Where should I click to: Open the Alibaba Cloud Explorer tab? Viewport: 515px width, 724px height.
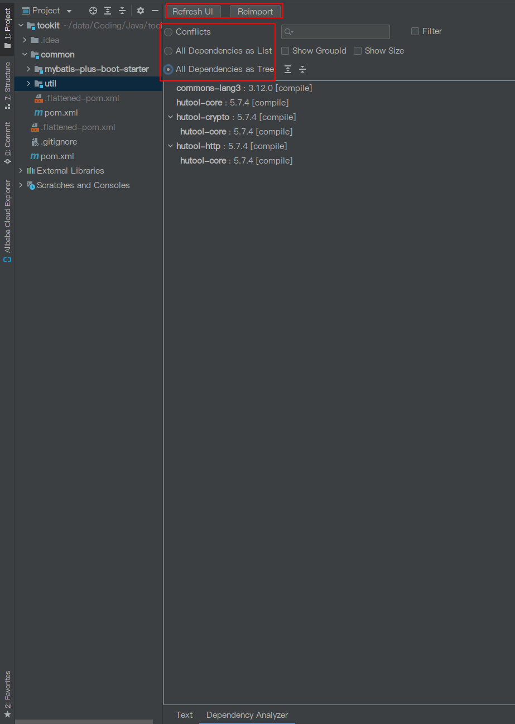click(x=7, y=221)
